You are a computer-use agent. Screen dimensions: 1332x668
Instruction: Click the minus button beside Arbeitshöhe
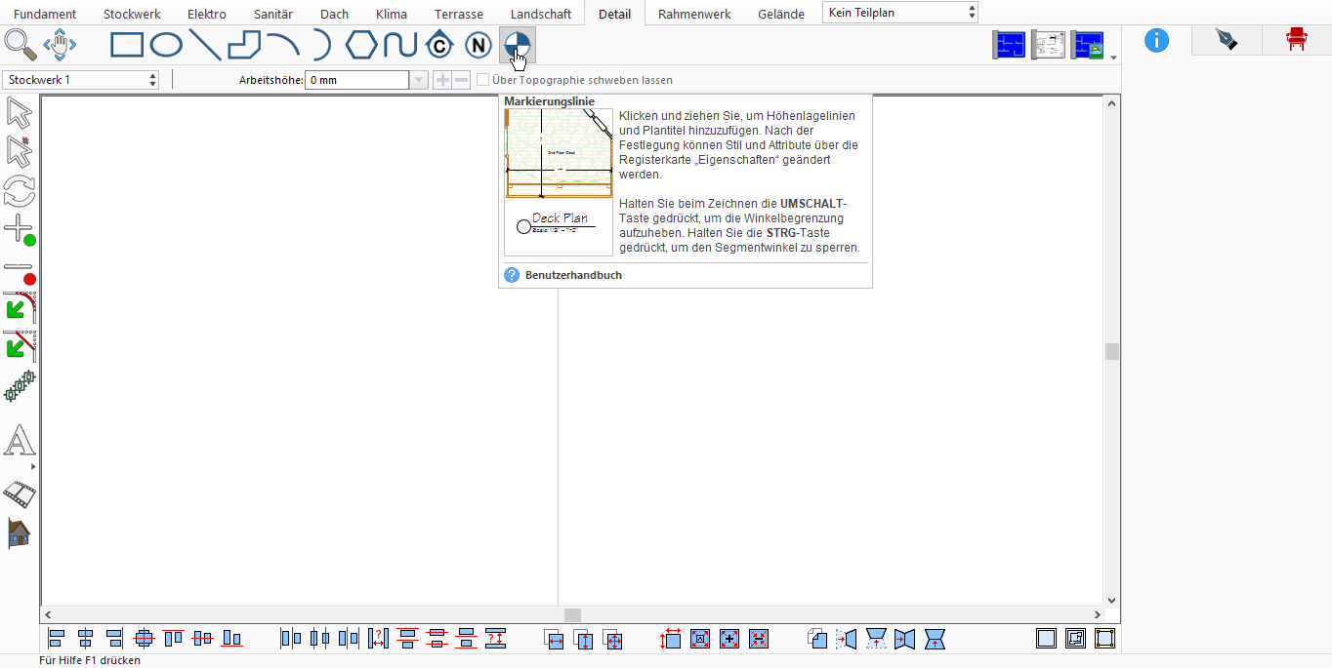click(x=461, y=80)
